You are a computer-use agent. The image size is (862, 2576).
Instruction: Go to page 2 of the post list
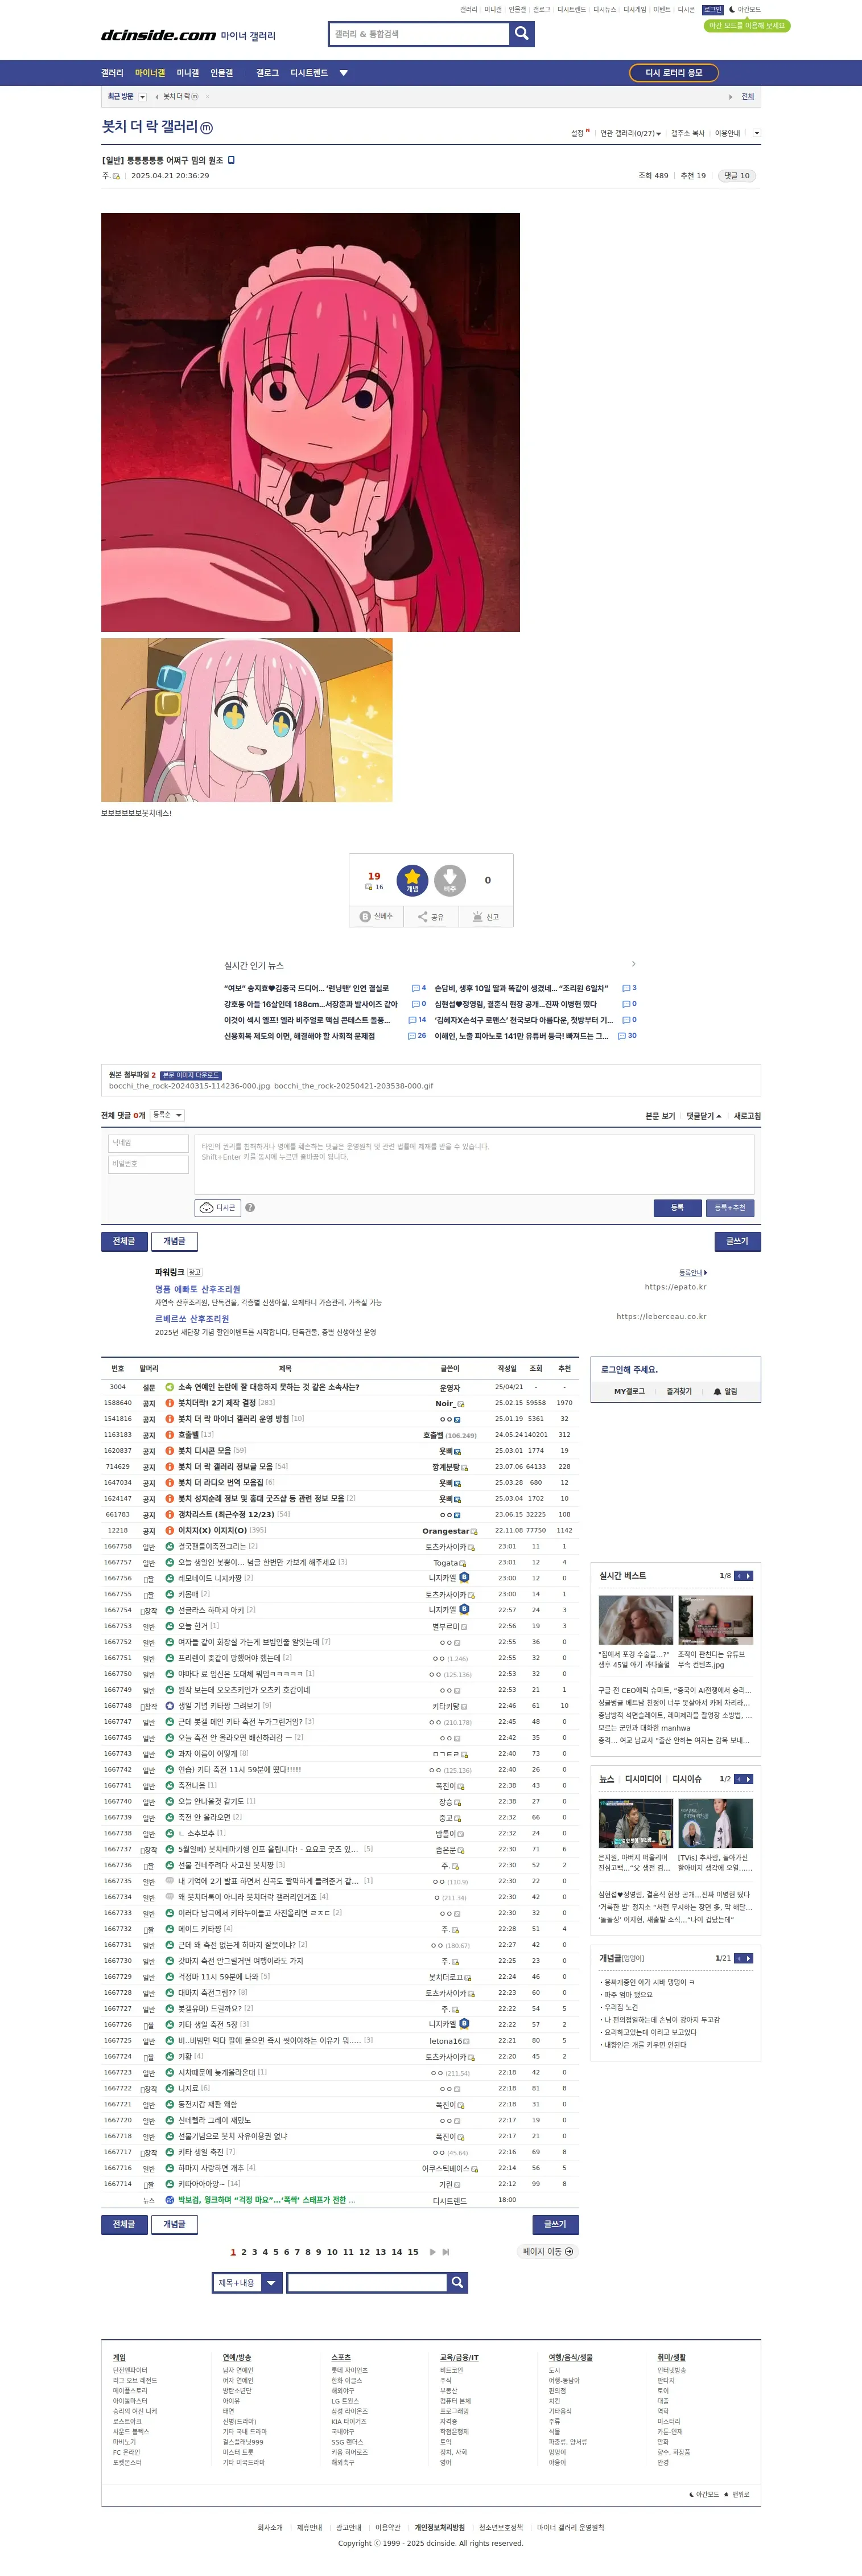tap(244, 2252)
